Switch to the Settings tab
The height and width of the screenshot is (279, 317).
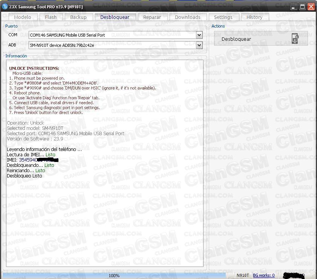(223, 17)
